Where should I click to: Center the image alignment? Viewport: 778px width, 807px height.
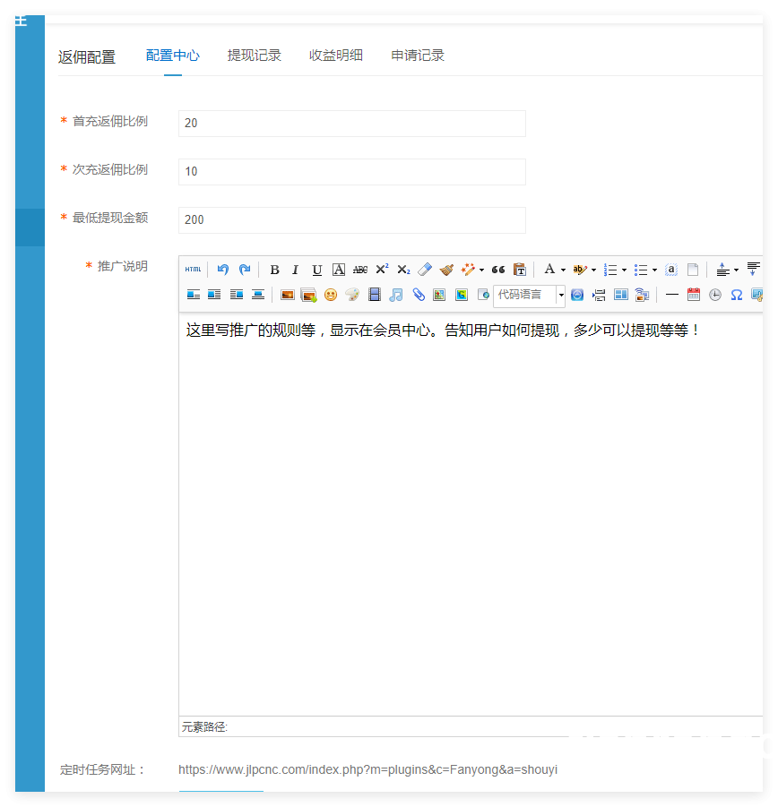pos(258,295)
